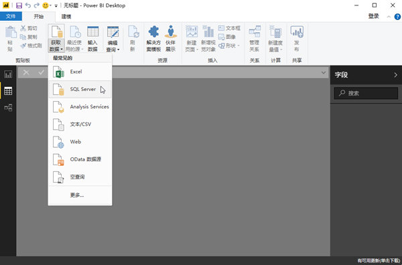The image size is (402, 265).
Task: Click the 文本框 text box button
Action: coord(229,28)
